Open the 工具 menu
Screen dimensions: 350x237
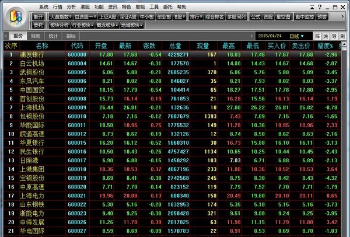(154, 7)
